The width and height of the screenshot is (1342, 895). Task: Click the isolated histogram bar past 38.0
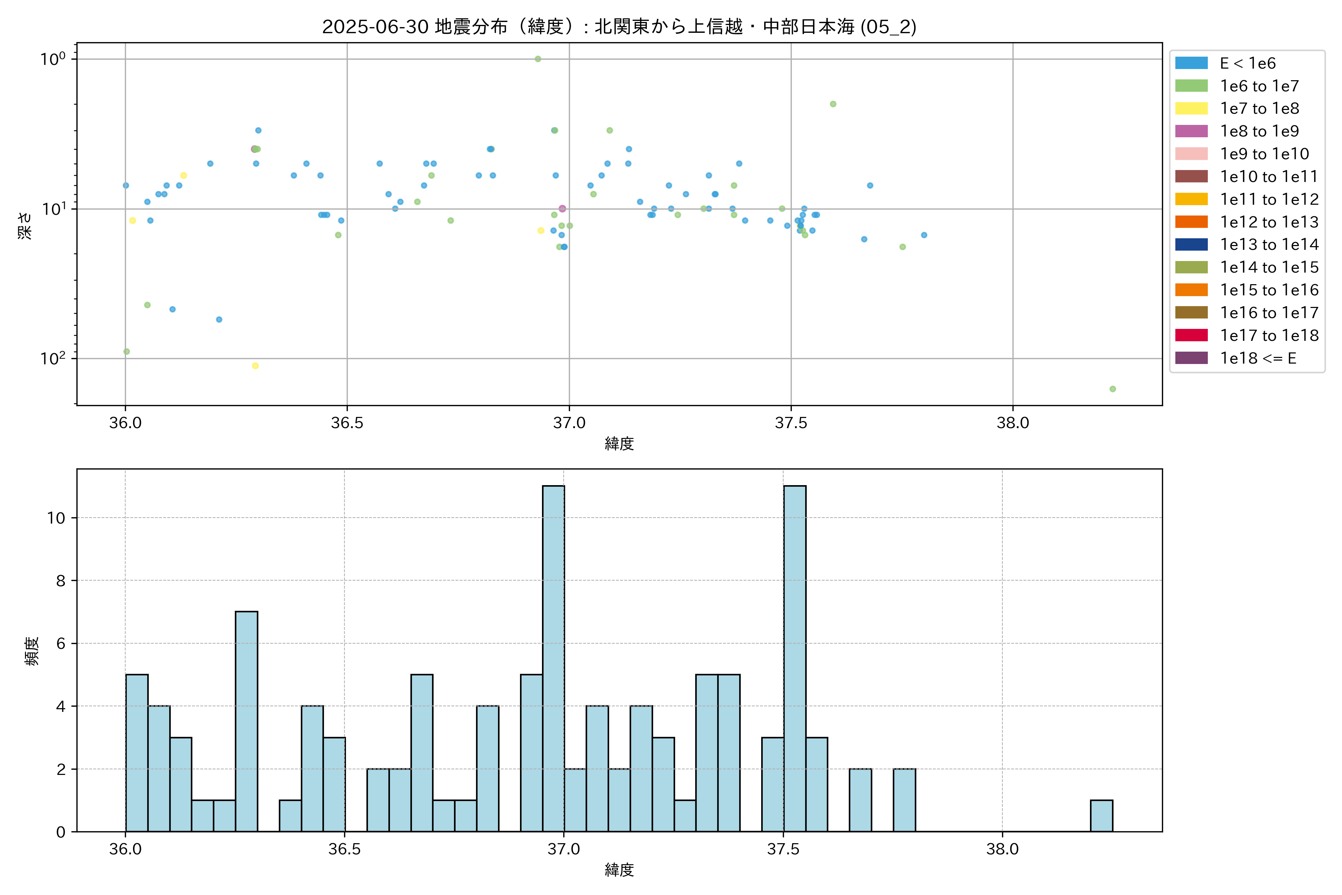pyautogui.click(x=1101, y=816)
